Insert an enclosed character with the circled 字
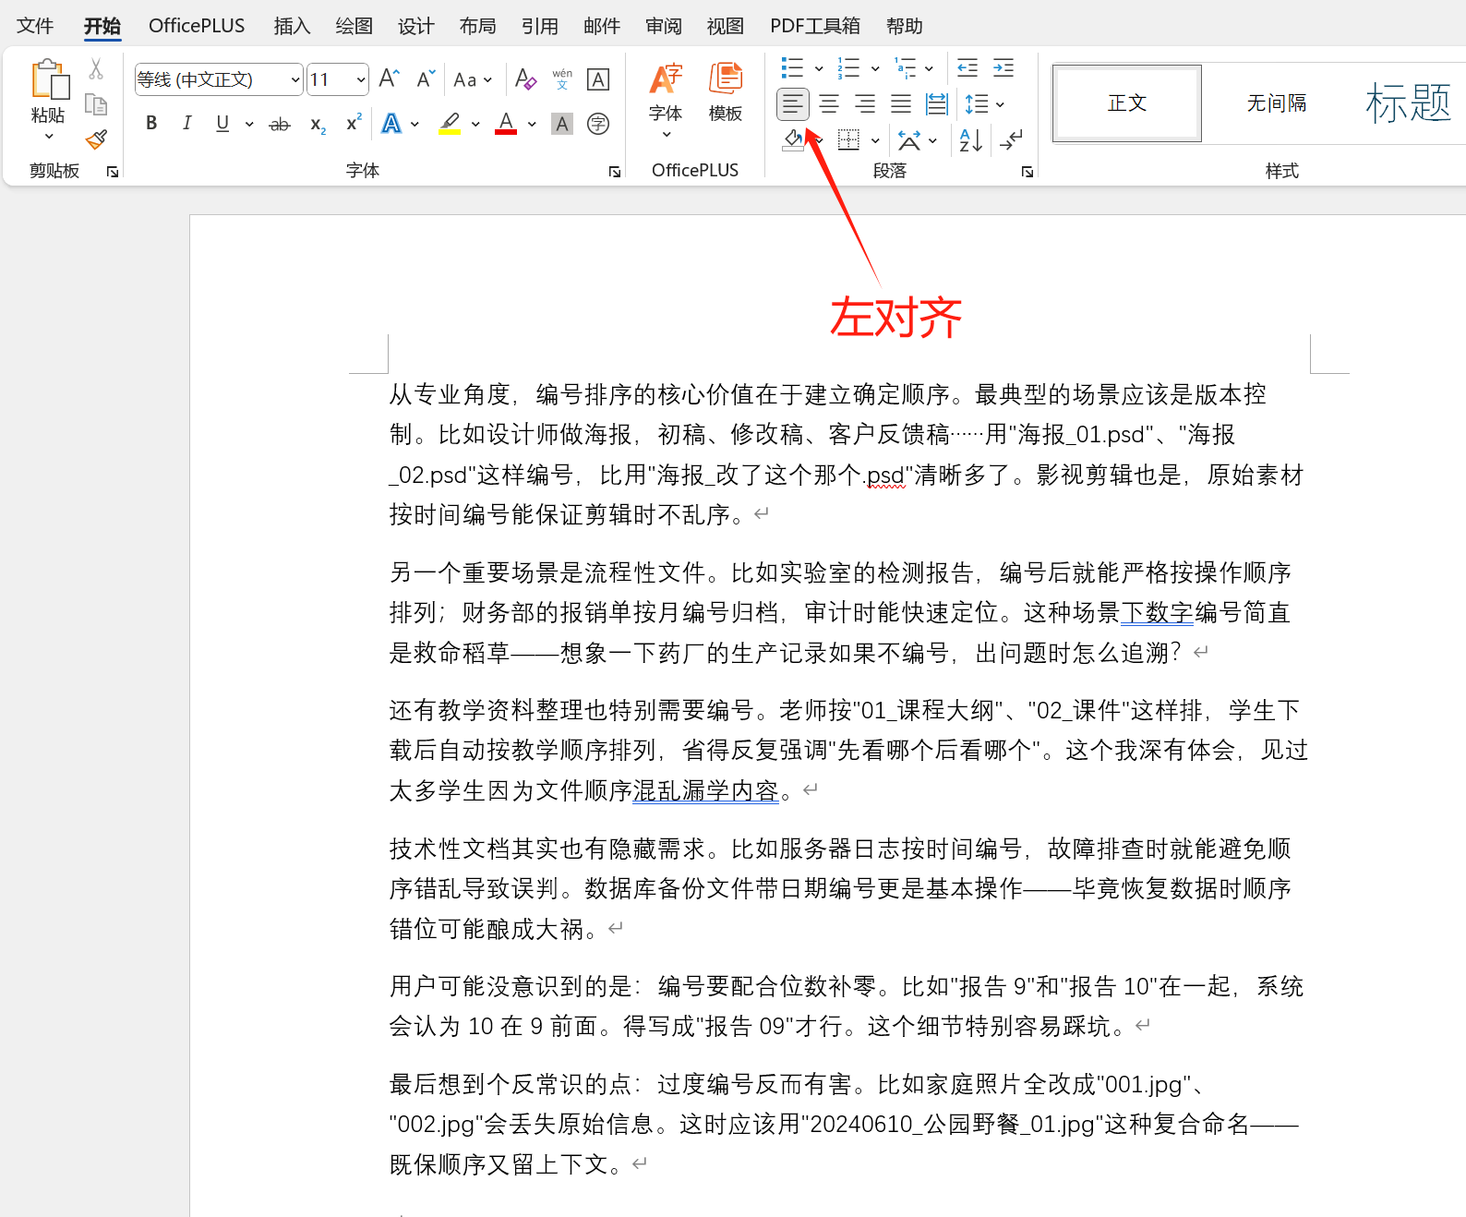Viewport: 1466px width, 1217px height. (x=598, y=124)
